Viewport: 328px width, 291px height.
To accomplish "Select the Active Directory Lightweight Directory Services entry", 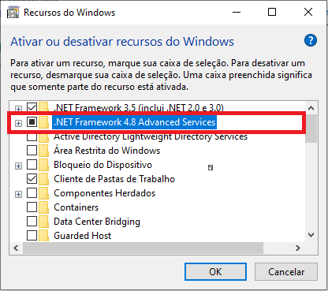I will pos(151,136).
